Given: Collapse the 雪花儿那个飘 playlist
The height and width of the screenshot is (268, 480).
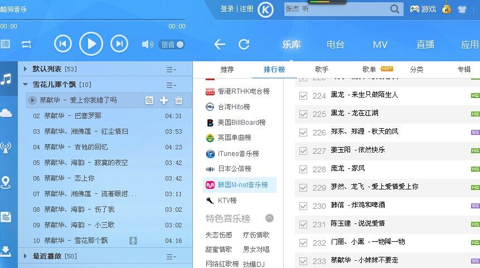Looking at the screenshot, I should (25, 85).
